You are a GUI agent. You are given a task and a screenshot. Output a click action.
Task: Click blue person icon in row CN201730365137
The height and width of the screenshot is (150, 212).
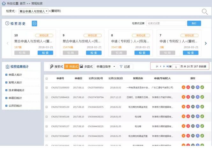pos(198,126)
